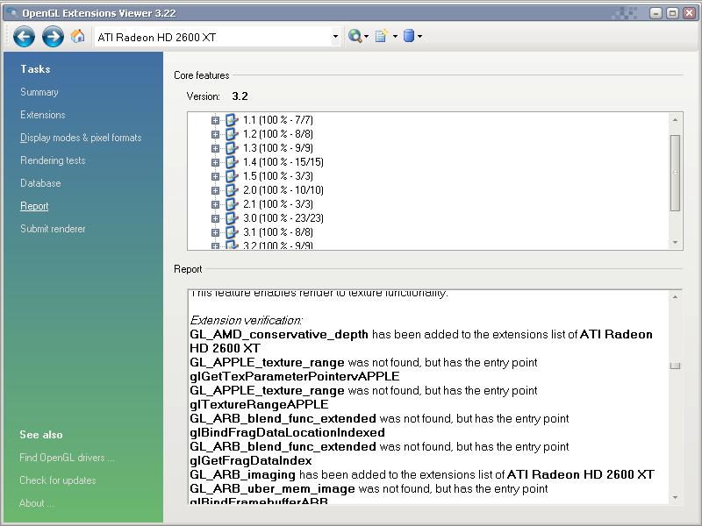Expand the 3.1 (100 % - 8/8) node

tap(215, 232)
